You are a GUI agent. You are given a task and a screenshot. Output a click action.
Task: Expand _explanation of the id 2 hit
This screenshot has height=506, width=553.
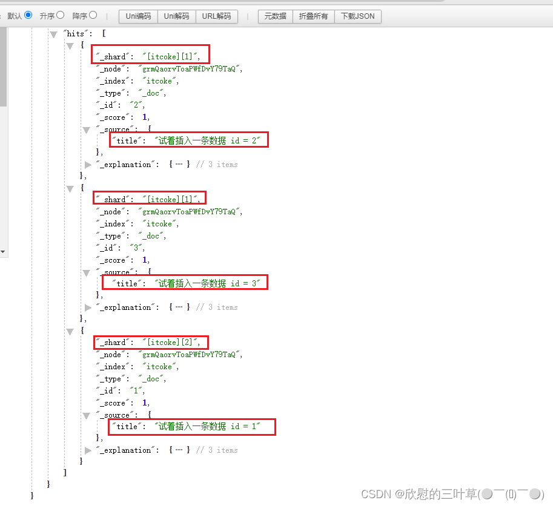pyautogui.click(x=88, y=165)
